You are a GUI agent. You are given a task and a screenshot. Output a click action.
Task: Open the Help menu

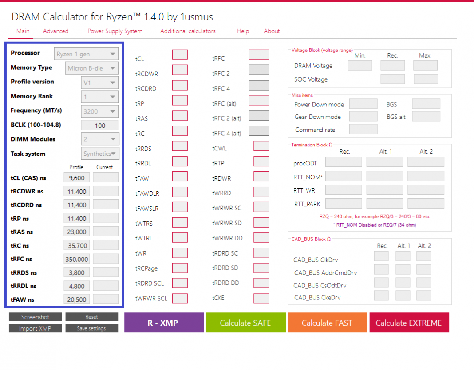[243, 31]
